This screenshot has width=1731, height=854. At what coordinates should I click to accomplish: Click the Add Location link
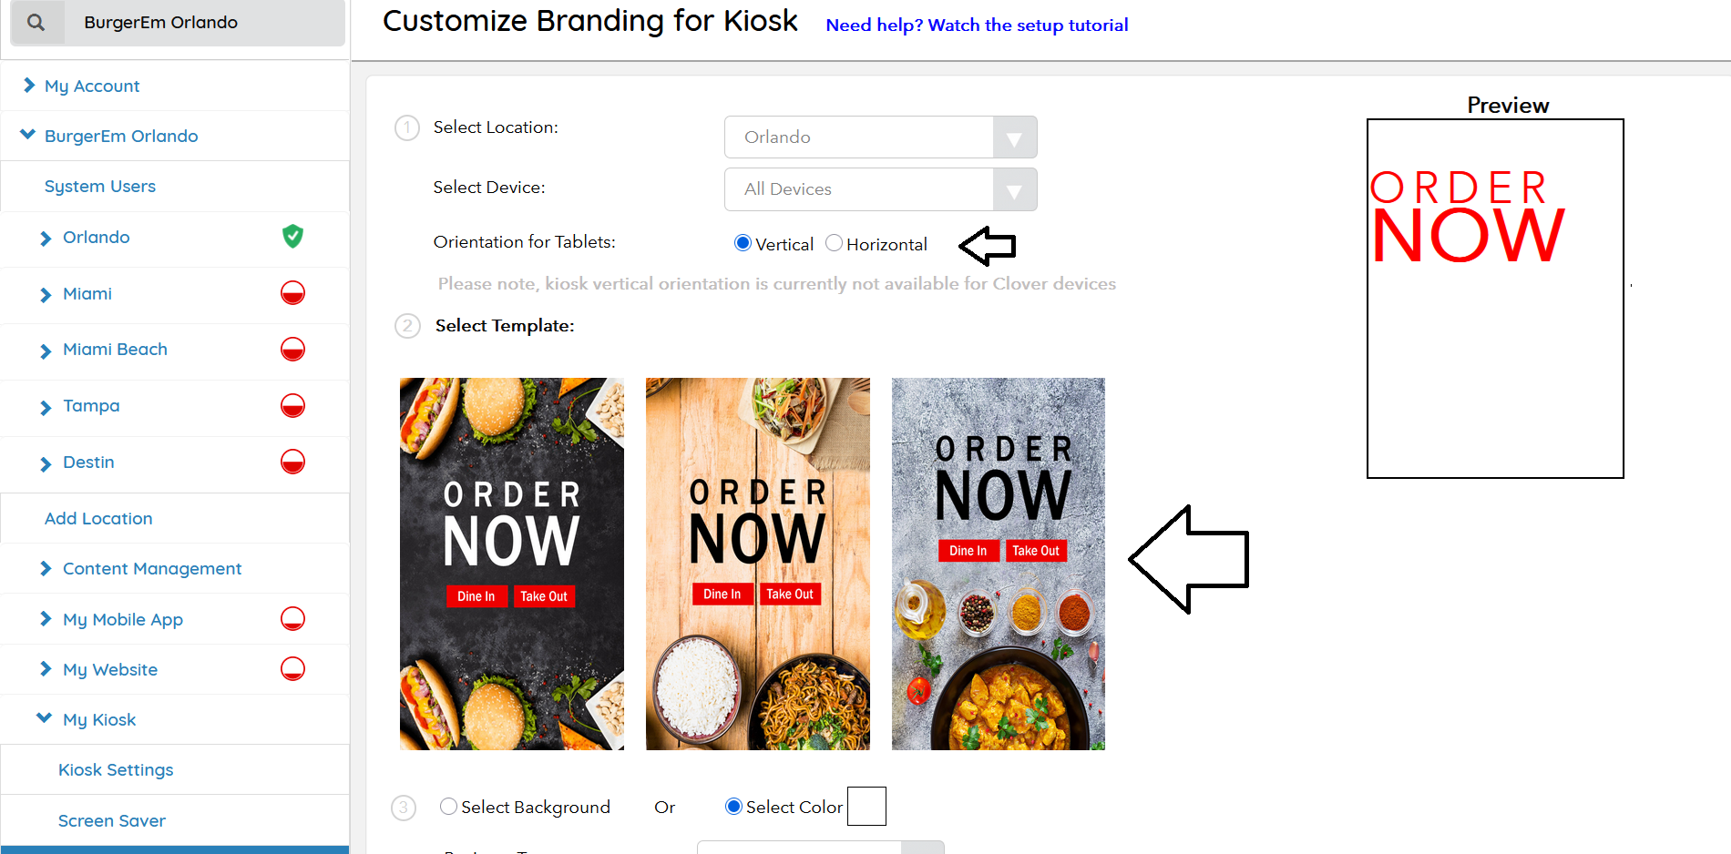click(x=98, y=519)
